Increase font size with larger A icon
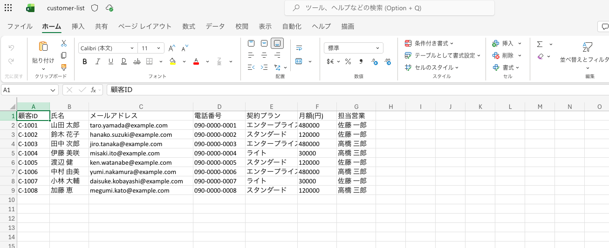 (171, 48)
